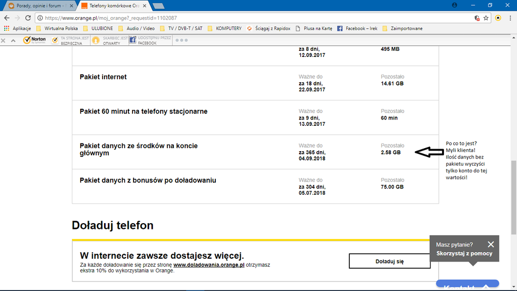Image resolution: width=517 pixels, height=291 pixels.
Task: Click the Norton extension icon next to star
Action: [498, 18]
